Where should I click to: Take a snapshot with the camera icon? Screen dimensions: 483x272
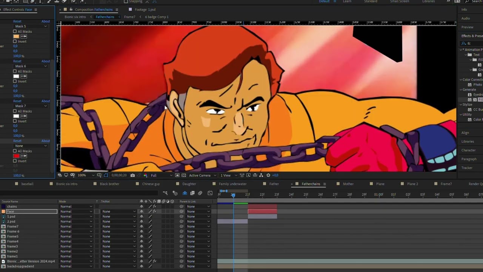[132, 175]
